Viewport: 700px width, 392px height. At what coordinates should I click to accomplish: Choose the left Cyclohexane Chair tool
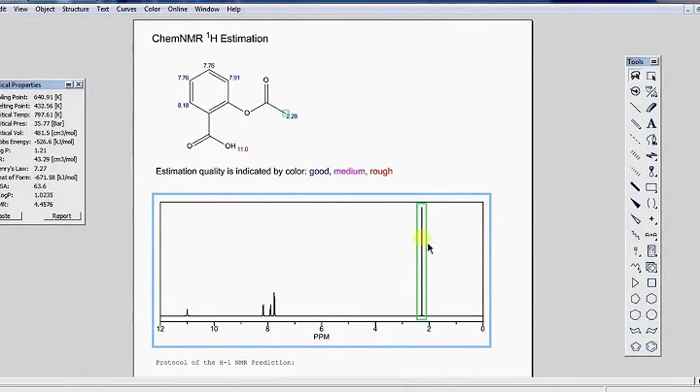635,331
